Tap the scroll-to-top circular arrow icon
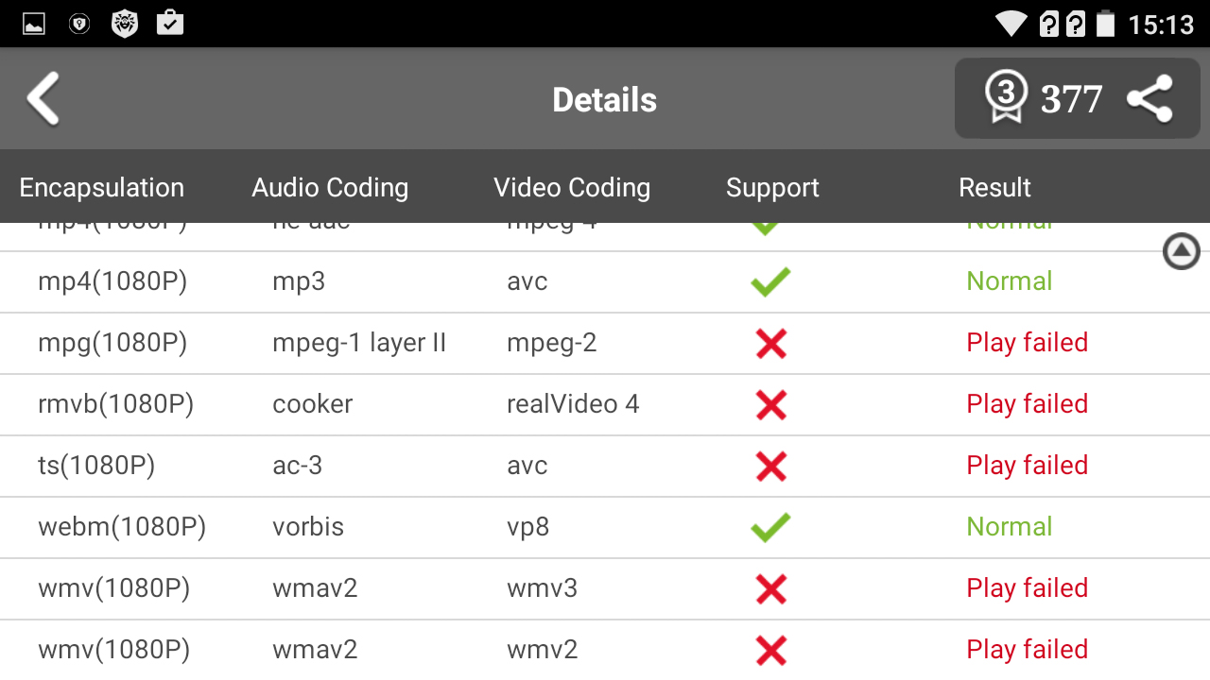1210x680 pixels. [x=1181, y=251]
